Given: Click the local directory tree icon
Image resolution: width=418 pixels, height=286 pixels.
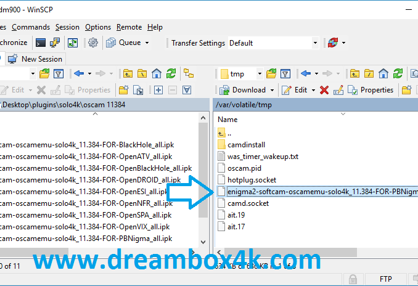Looking at the screenshot, I should [x=189, y=73].
